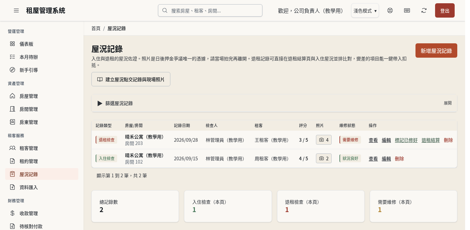The height and width of the screenshot is (230, 470).
Task: Click the 需要維修 status badge
Action: [x=350, y=140]
